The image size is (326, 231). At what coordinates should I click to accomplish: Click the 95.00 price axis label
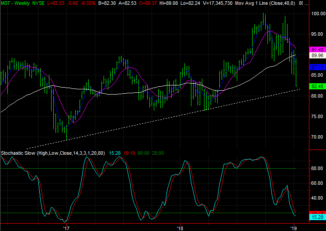318,34
